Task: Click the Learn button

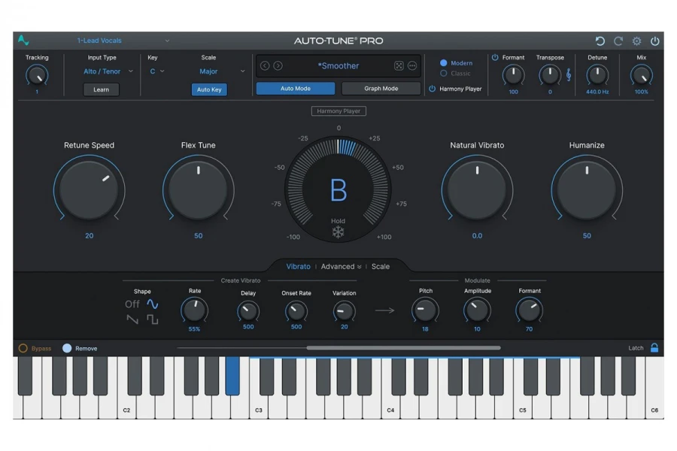Action: pos(101,89)
